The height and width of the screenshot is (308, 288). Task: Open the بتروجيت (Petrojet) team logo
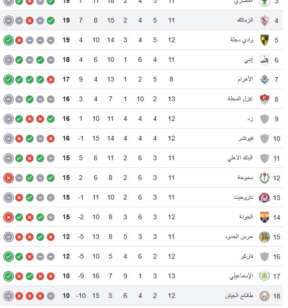click(264, 198)
